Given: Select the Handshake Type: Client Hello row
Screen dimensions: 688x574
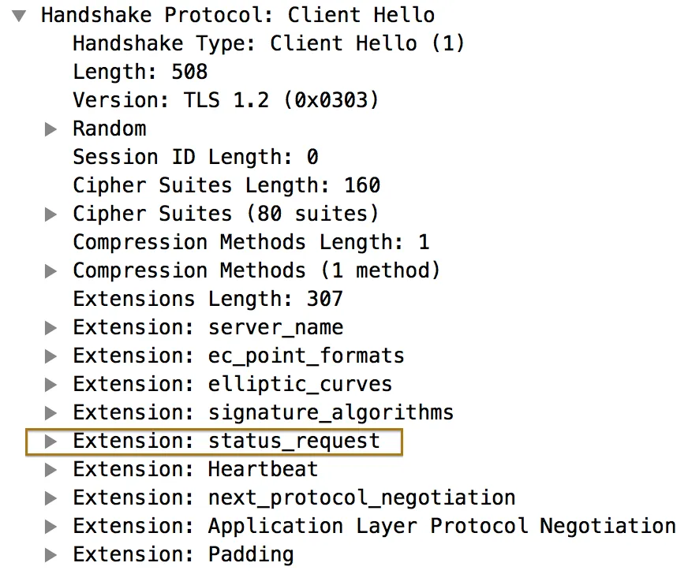Looking at the screenshot, I should coord(268,43).
